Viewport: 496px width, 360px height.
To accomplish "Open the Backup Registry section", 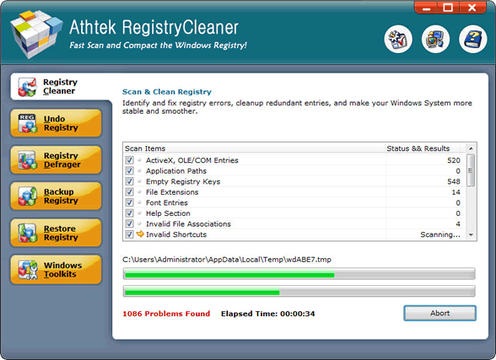I will pyautogui.click(x=56, y=196).
